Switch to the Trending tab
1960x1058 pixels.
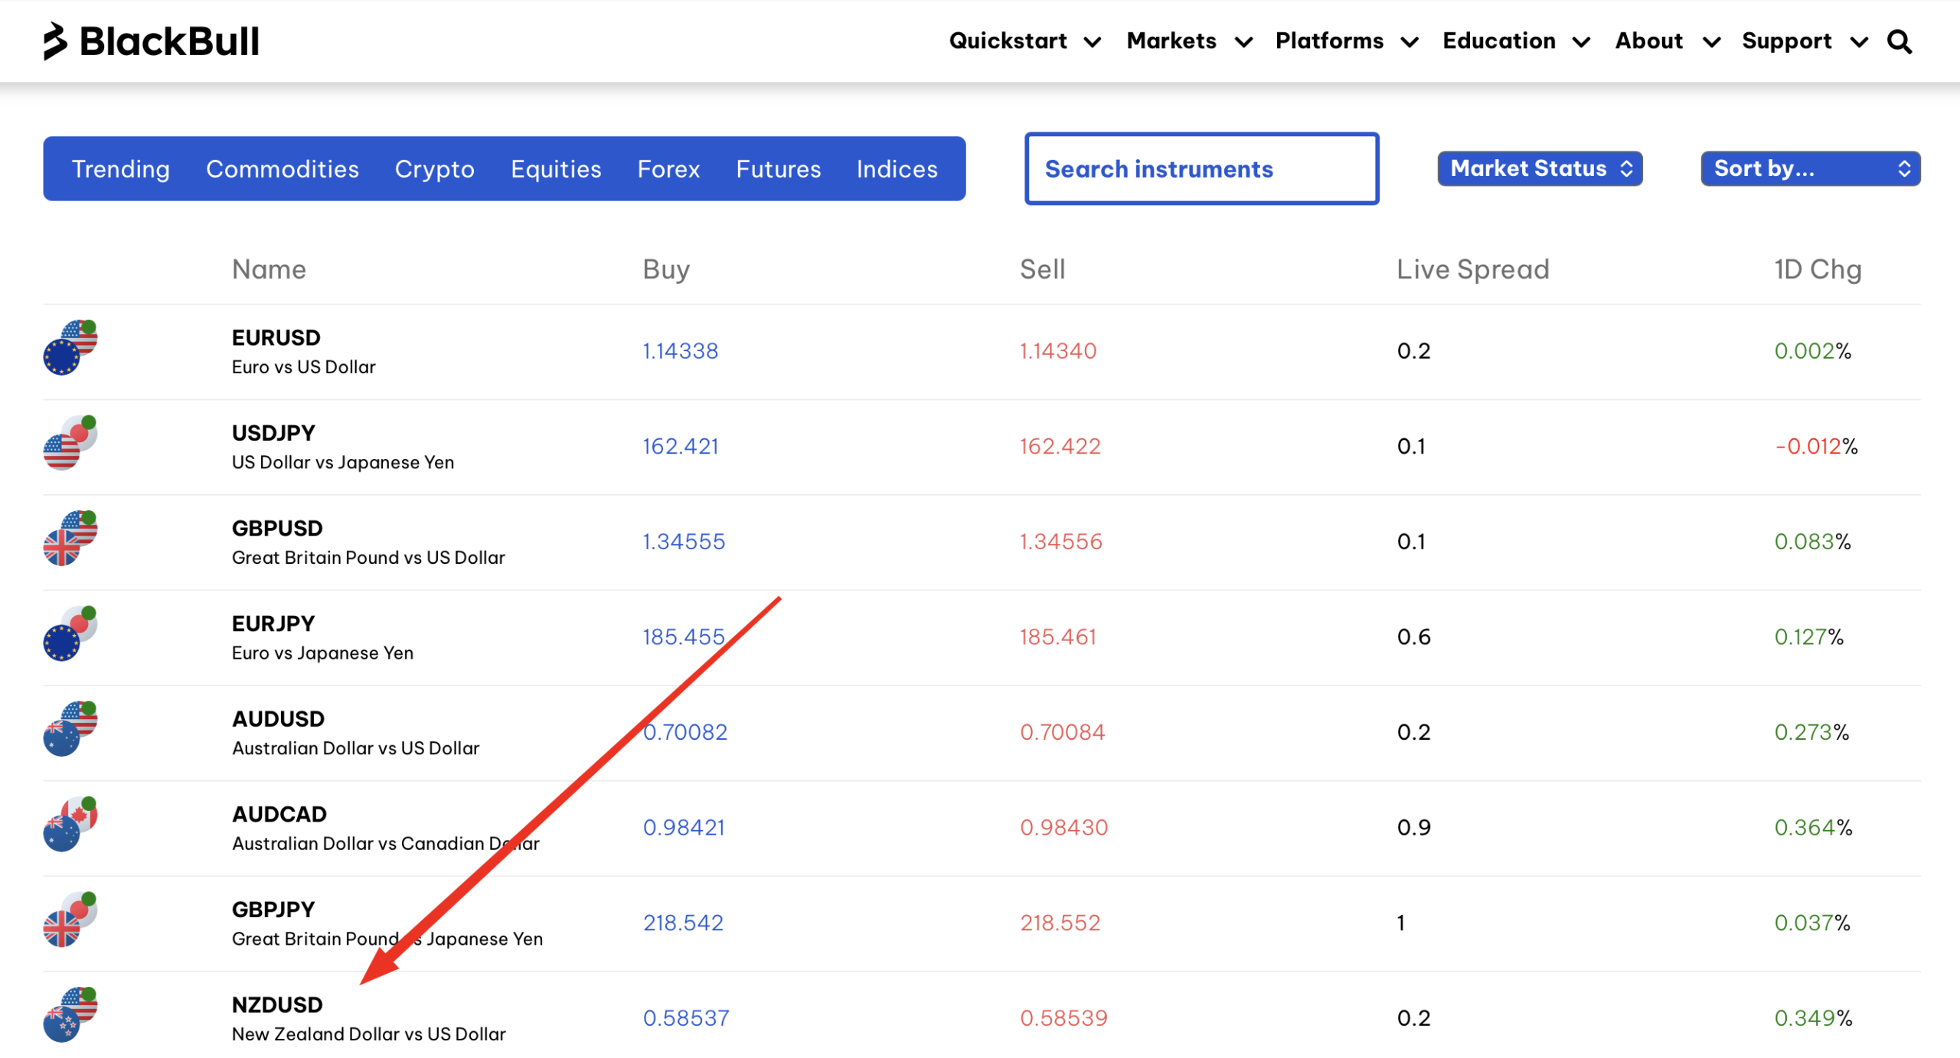tap(121, 169)
